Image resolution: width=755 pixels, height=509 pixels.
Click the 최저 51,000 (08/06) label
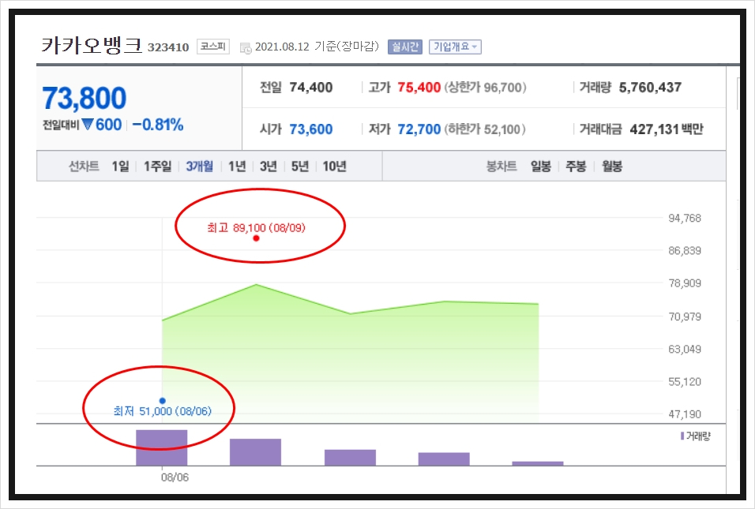(162, 411)
